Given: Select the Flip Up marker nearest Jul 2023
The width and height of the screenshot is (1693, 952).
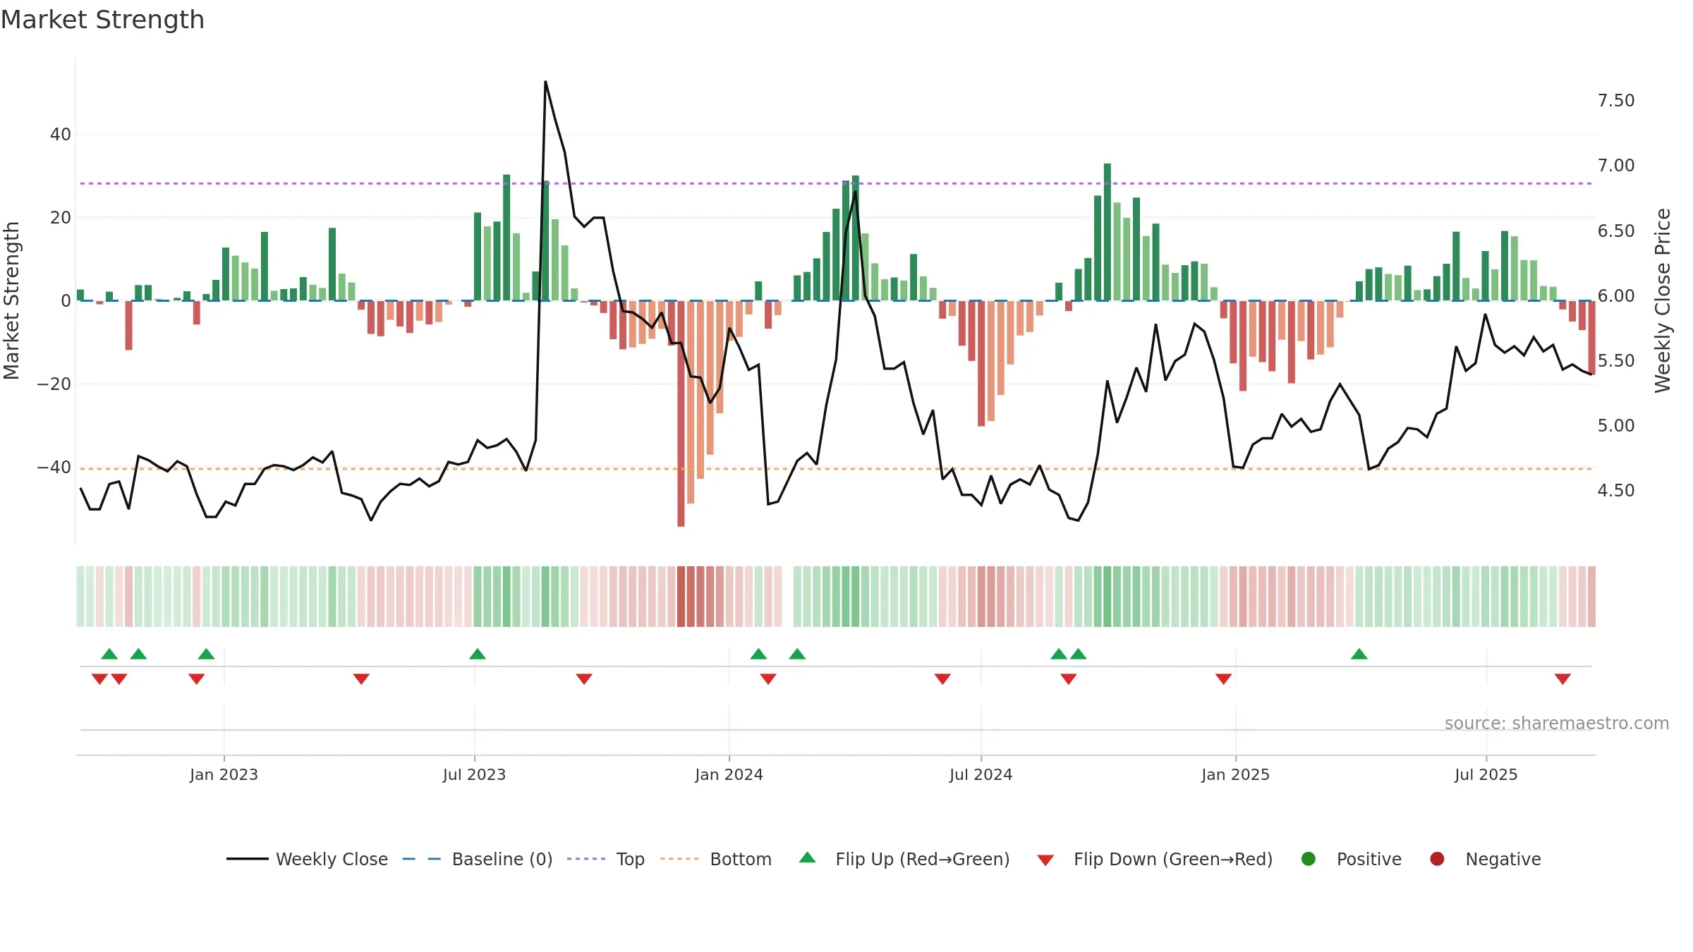Looking at the screenshot, I should point(478,654).
